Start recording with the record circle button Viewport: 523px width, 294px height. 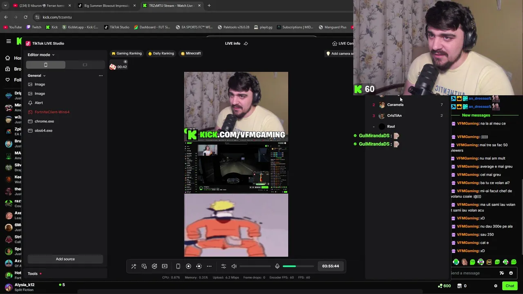point(188,266)
